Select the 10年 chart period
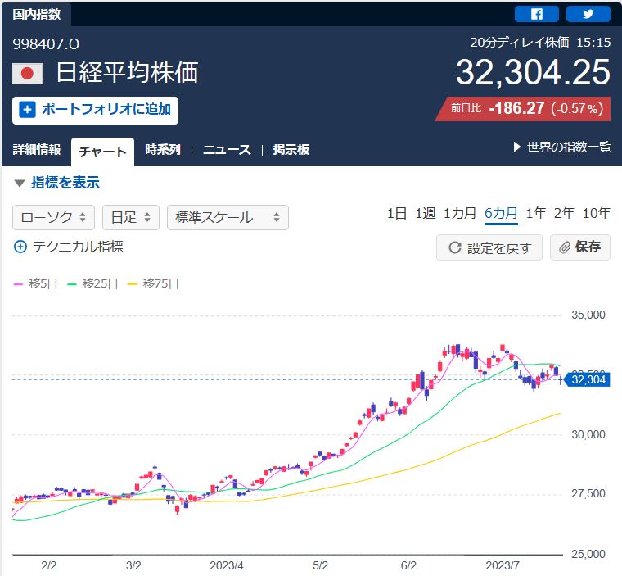The height and width of the screenshot is (576, 622). (x=596, y=214)
